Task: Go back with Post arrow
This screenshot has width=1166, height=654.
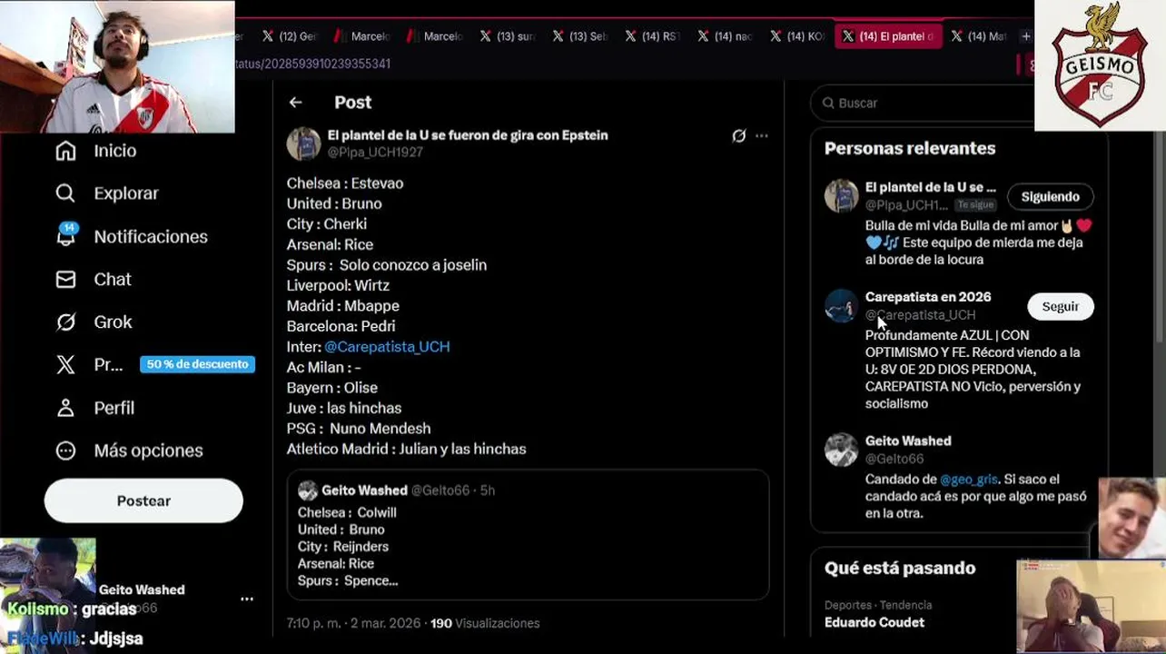Action: [x=295, y=103]
